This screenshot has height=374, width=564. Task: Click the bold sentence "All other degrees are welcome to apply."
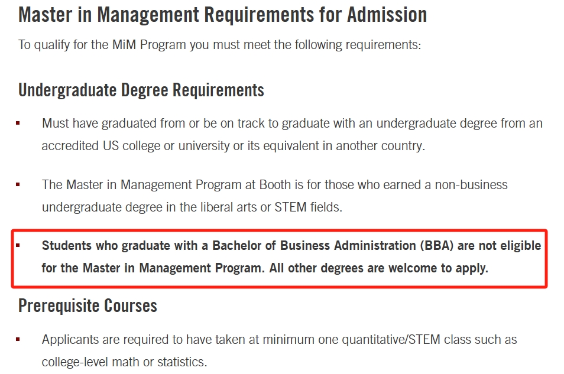pos(378,268)
